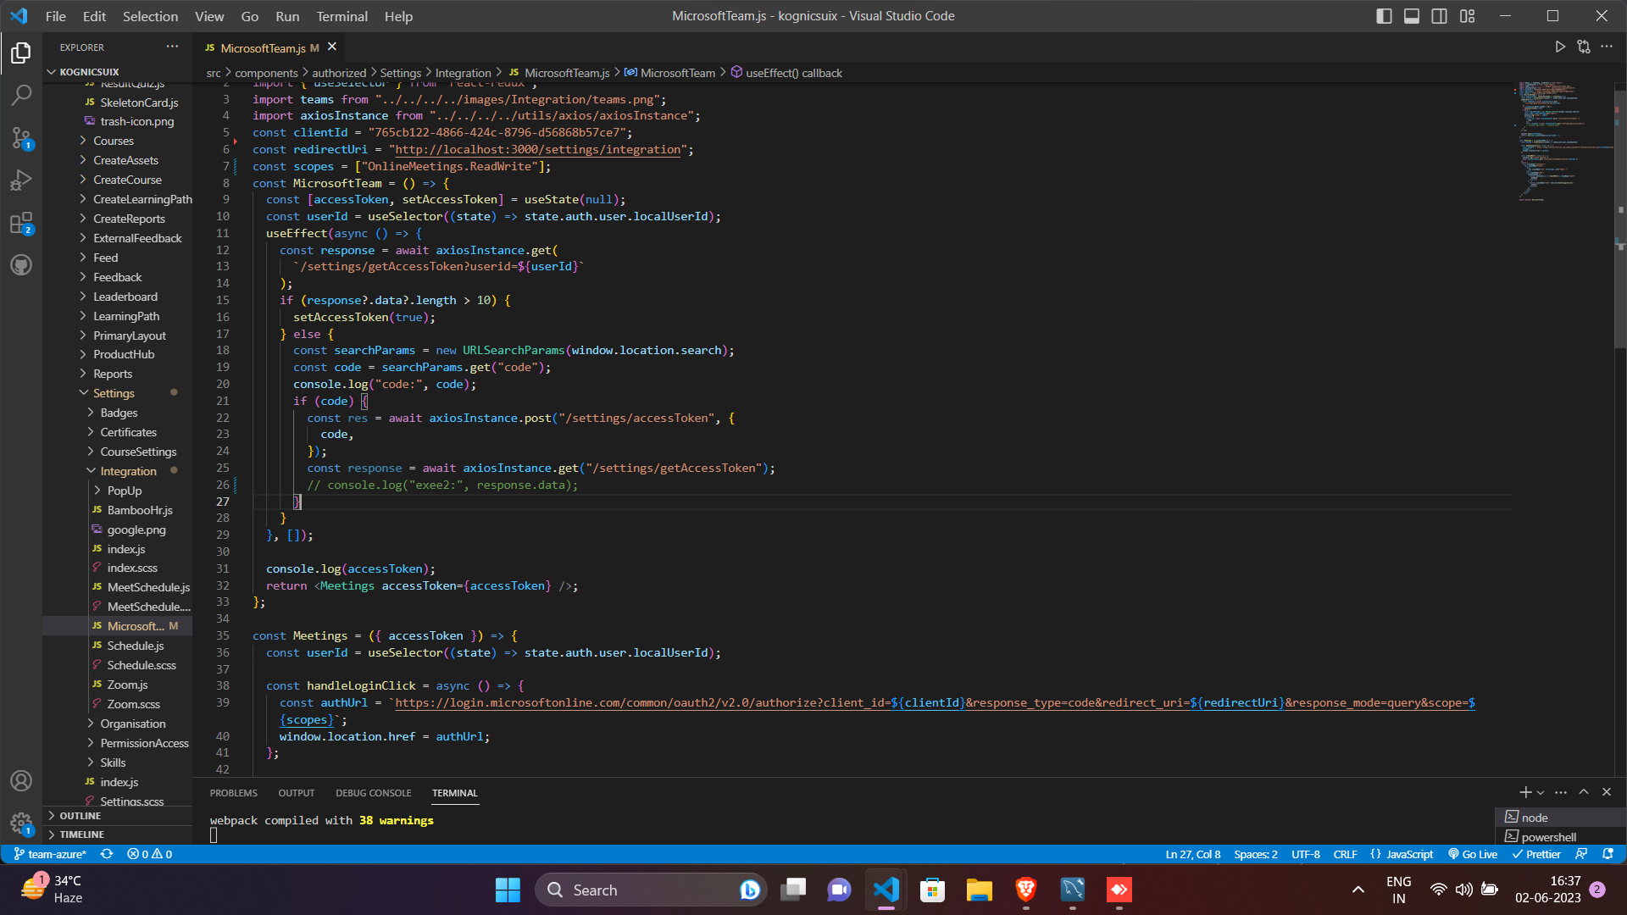
Task: Open the Search view in activity bar
Action: pos(21,95)
